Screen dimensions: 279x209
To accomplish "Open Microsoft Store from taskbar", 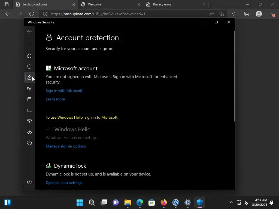I will pyautogui.click(x=151, y=202).
